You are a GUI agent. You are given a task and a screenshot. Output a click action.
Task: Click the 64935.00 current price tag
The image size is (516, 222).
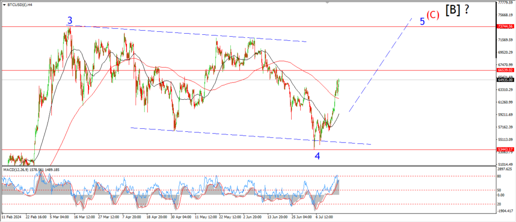point(505,80)
